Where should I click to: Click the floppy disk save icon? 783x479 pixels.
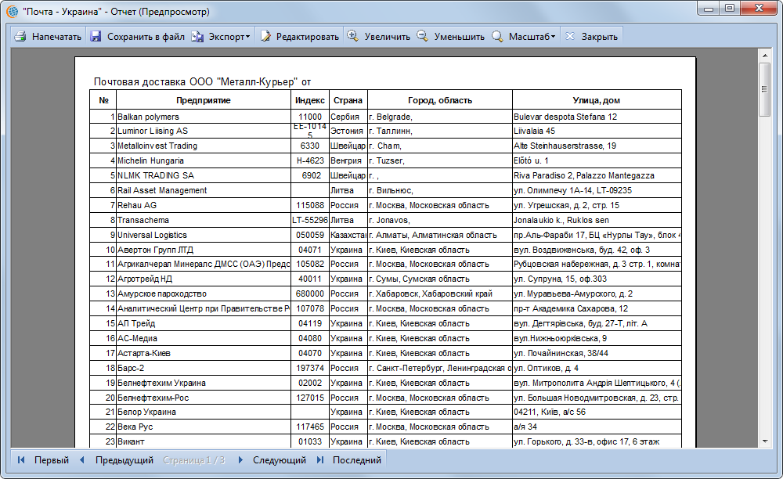point(96,37)
